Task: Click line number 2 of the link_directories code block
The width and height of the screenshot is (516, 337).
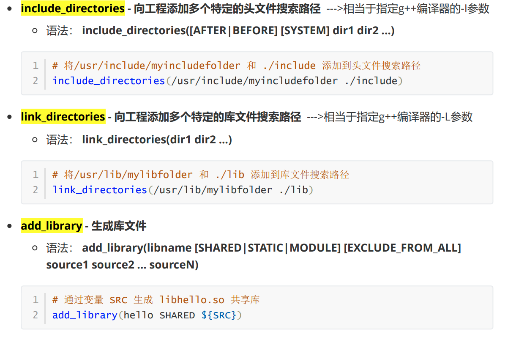Action: pyautogui.click(x=35, y=190)
